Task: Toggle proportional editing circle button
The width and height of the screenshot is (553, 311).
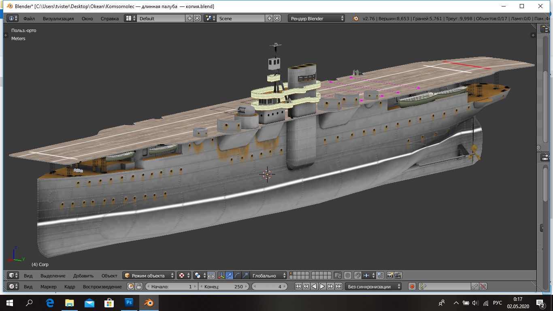Action: [348, 276]
